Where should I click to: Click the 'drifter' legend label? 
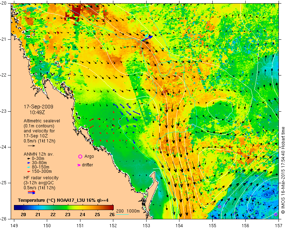(87, 165)
